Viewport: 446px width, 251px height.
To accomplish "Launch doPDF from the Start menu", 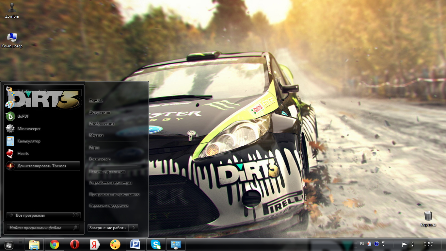I will click(43, 116).
